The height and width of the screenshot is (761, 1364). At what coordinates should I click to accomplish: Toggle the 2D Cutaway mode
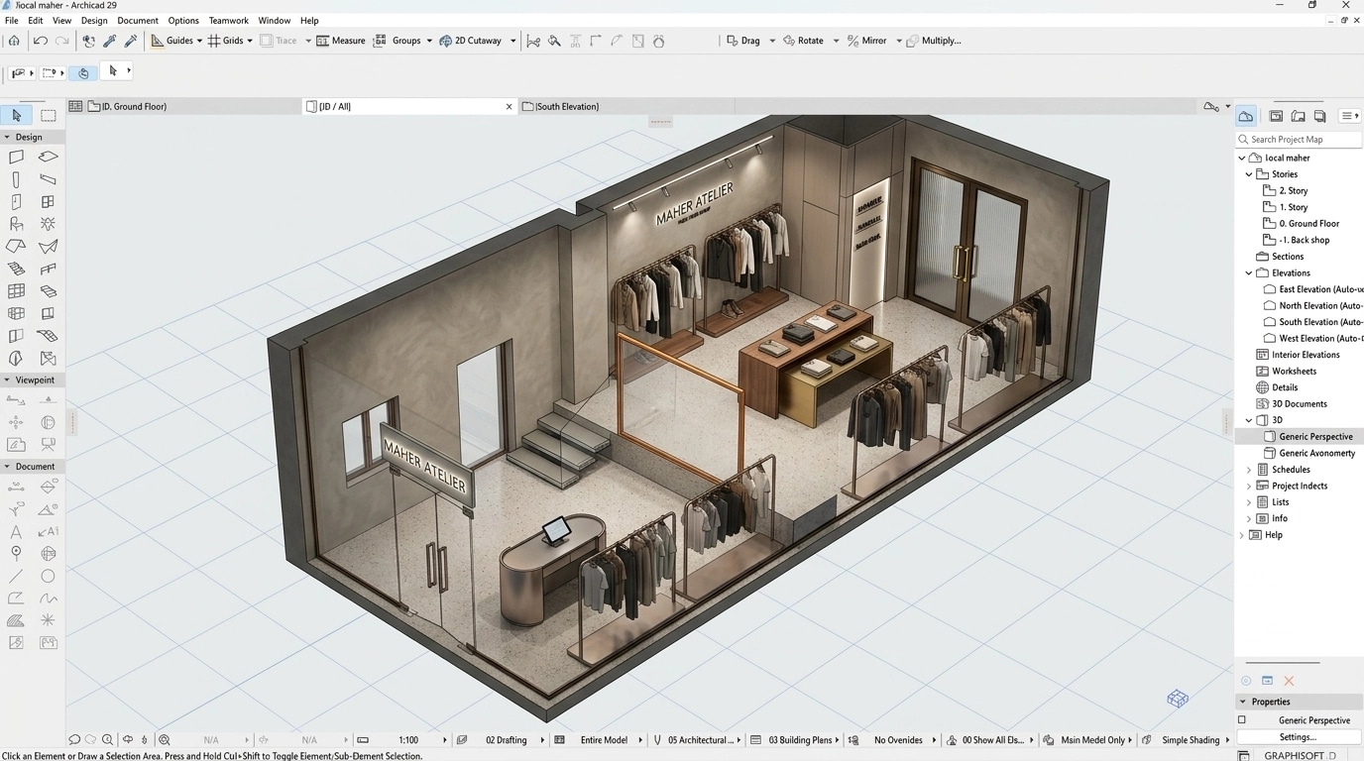tap(471, 41)
